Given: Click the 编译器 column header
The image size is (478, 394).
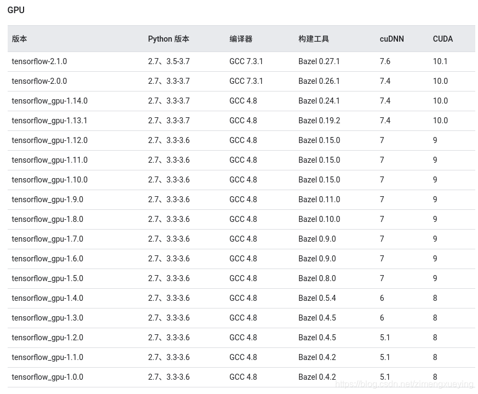Looking at the screenshot, I should (x=241, y=39).
